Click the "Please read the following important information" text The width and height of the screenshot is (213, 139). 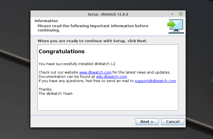tap(93, 26)
